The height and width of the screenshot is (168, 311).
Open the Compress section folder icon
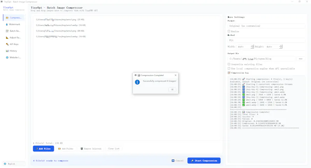point(7,18)
